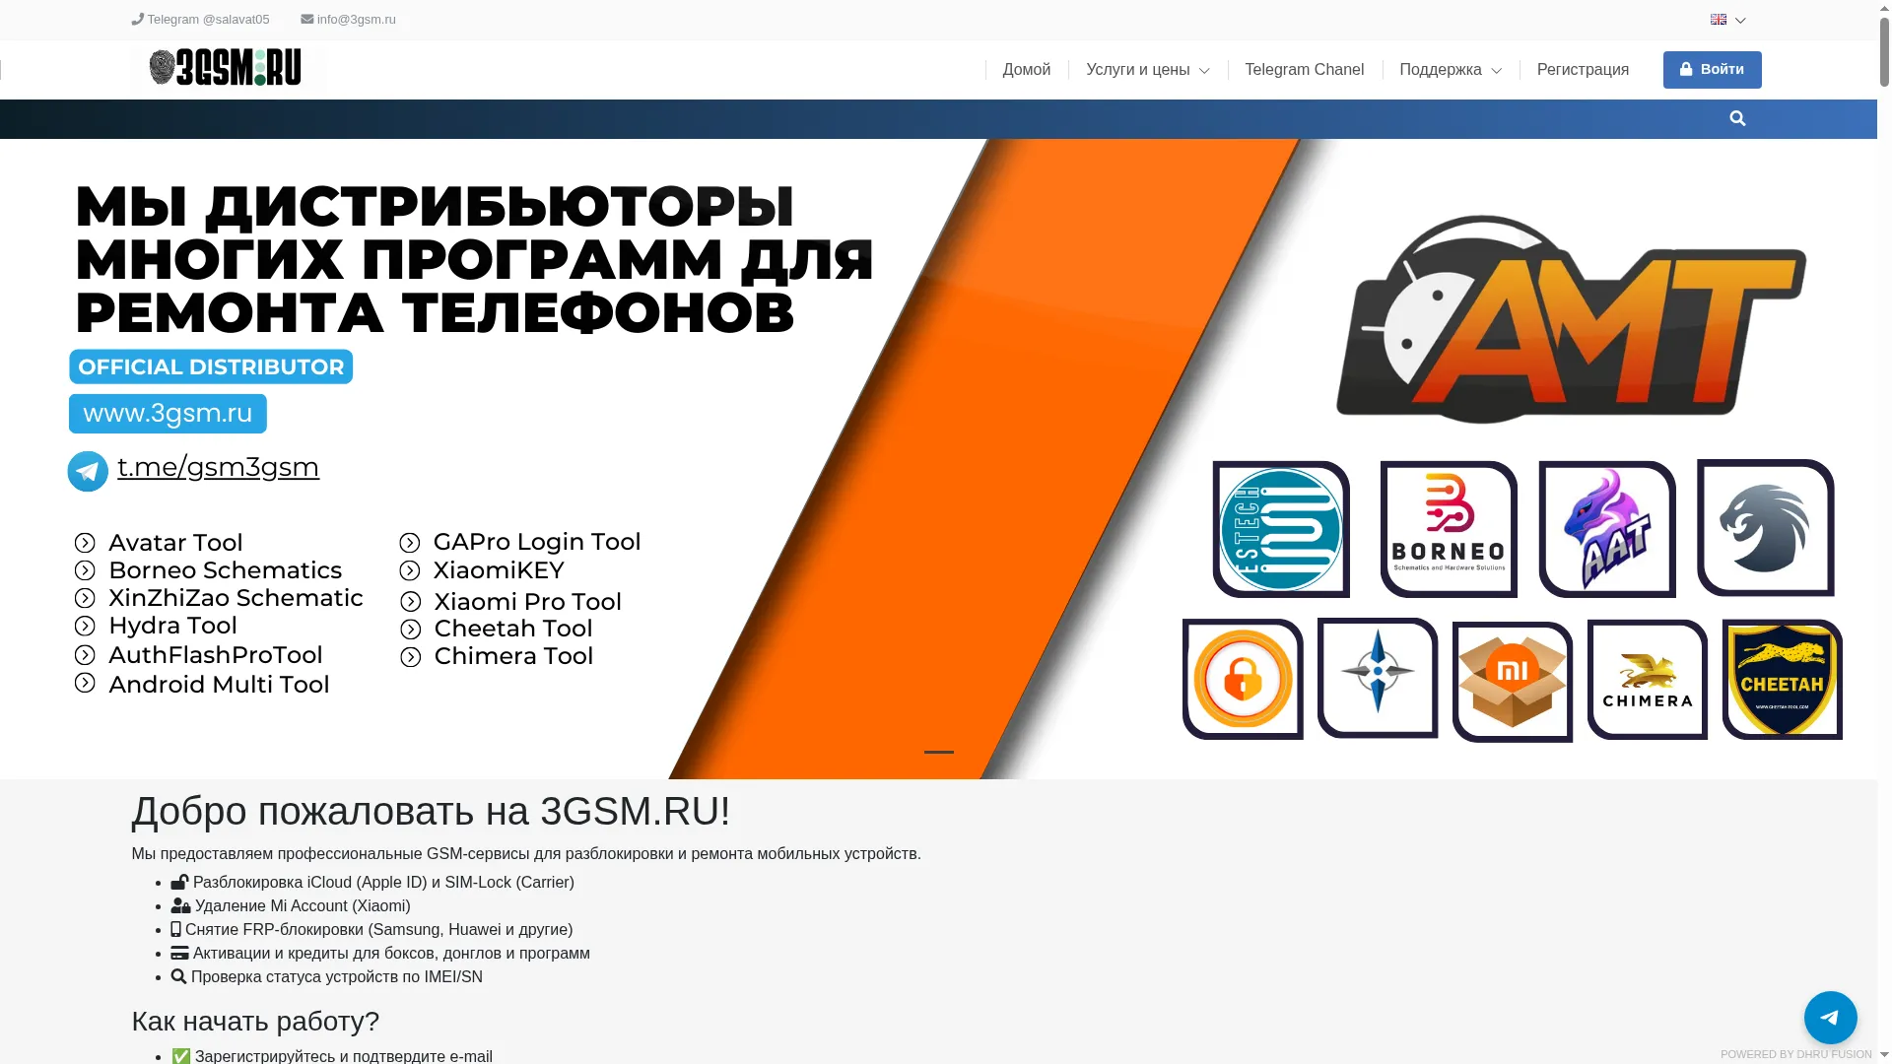Click the info@3gsm.ru email link
This screenshot has height=1064, width=1892.
click(x=348, y=20)
